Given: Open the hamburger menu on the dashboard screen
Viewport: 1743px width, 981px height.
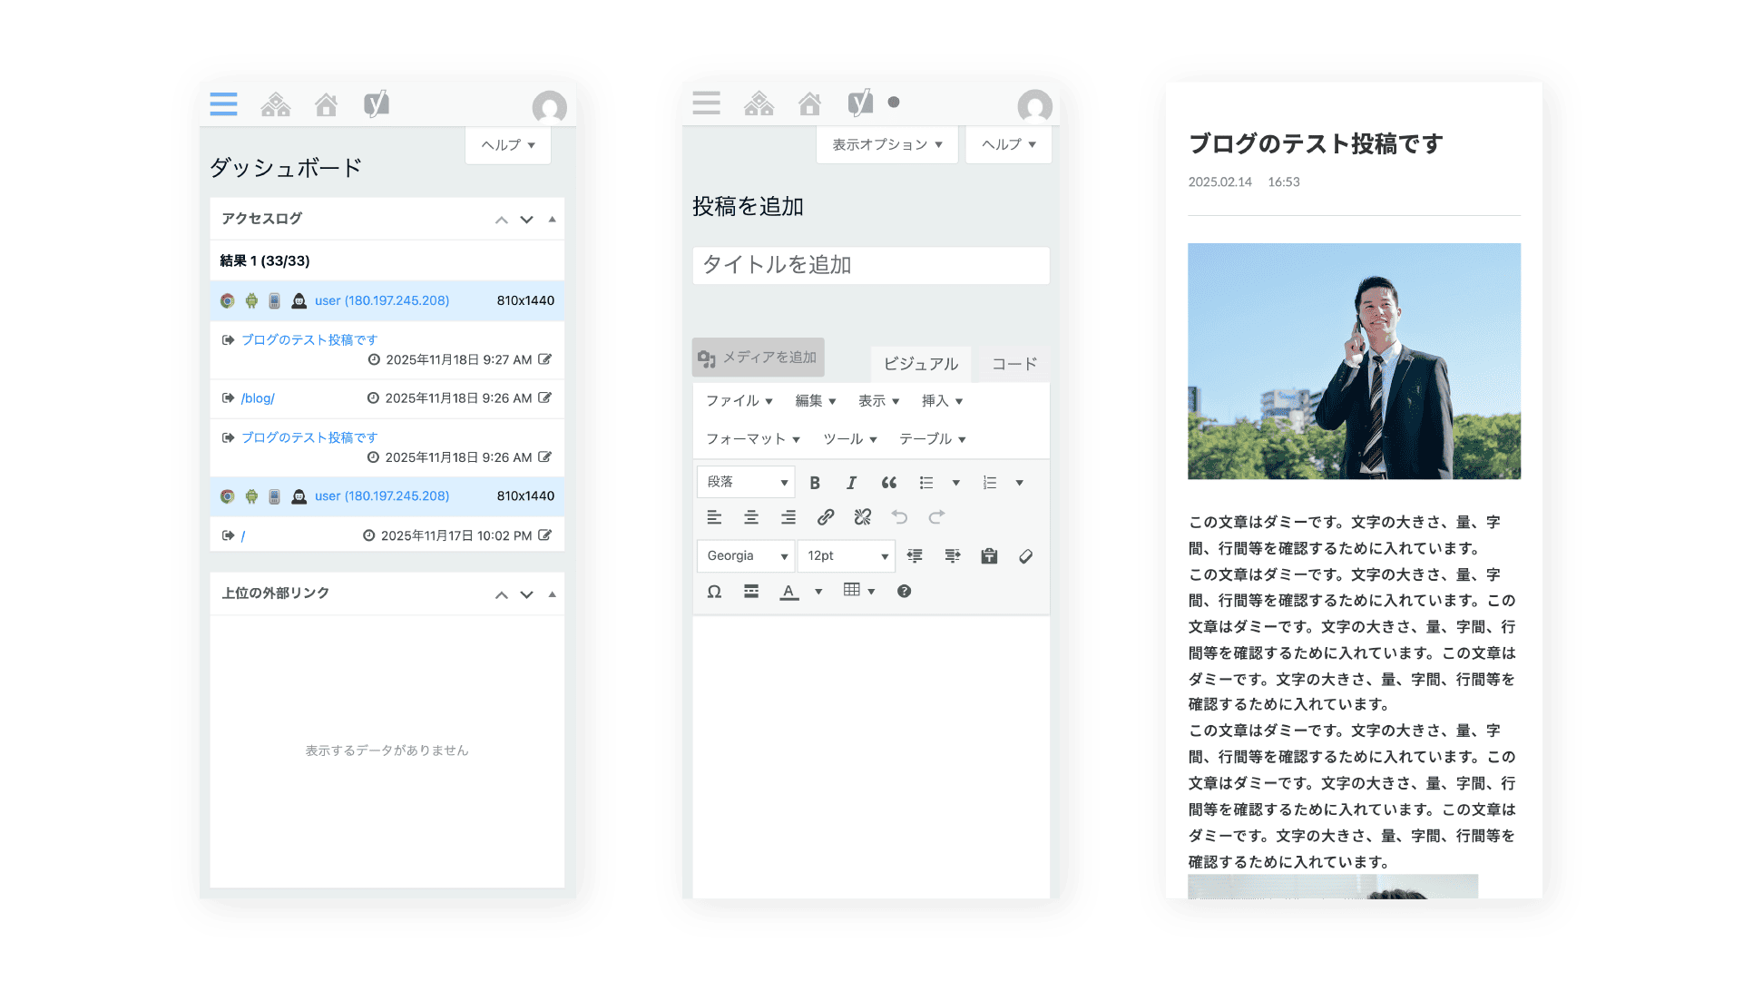Looking at the screenshot, I should (x=223, y=104).
